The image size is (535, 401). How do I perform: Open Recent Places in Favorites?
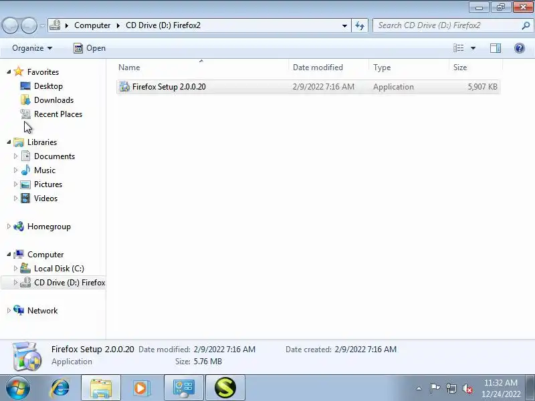tap(58, 114)
